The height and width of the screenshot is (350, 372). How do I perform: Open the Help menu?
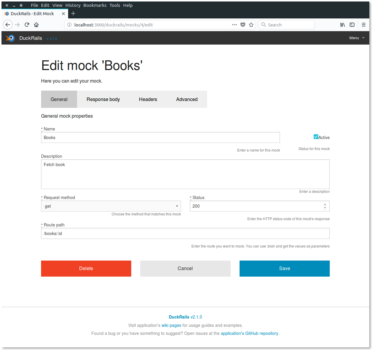click(x=128, y=5)
